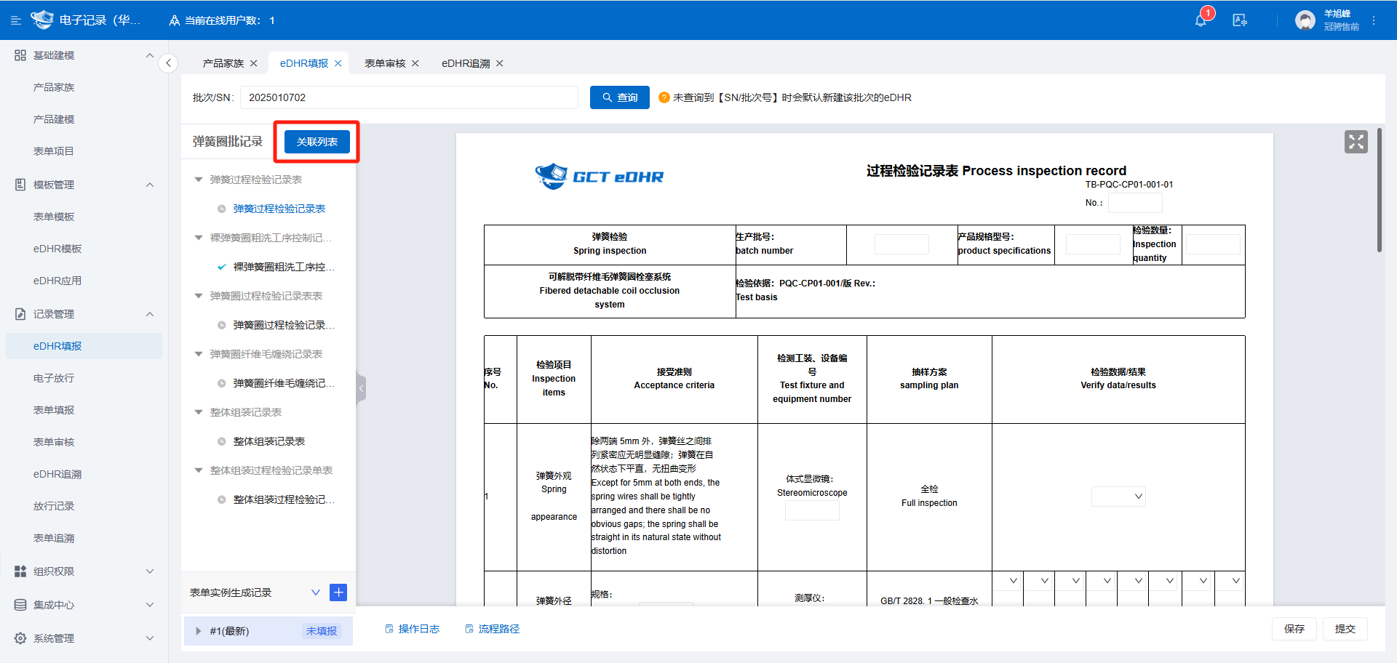The width and height of the screenshot is (1397, 663).
Task: Close the 表单审核 tab
Action: tap(415, 63)
